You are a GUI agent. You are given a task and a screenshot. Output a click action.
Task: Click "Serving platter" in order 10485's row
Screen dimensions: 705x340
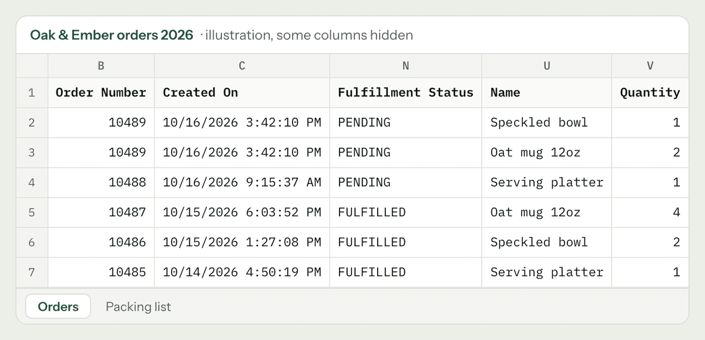click(547, 272)
